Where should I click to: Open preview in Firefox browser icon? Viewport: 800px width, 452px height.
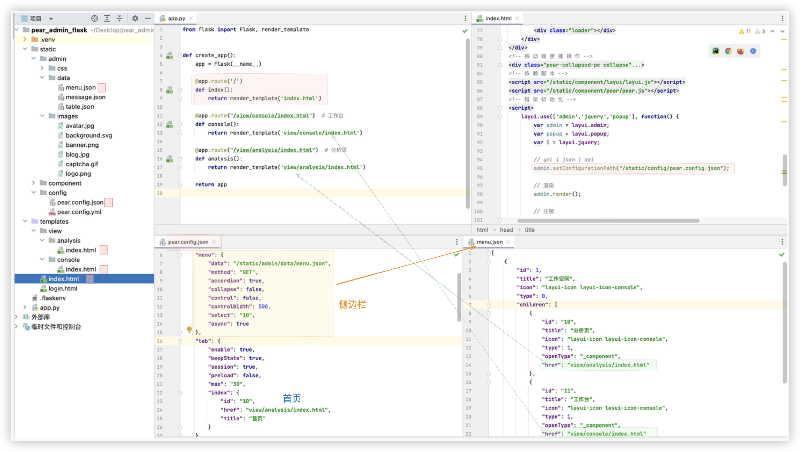[x=740, y=51]
